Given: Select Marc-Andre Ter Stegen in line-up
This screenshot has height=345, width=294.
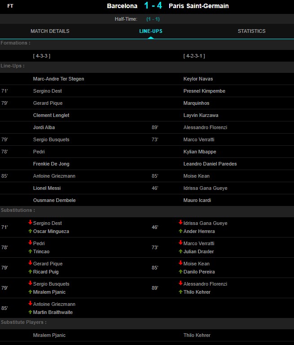Looking at the screenshot, I should coord(59,79).
